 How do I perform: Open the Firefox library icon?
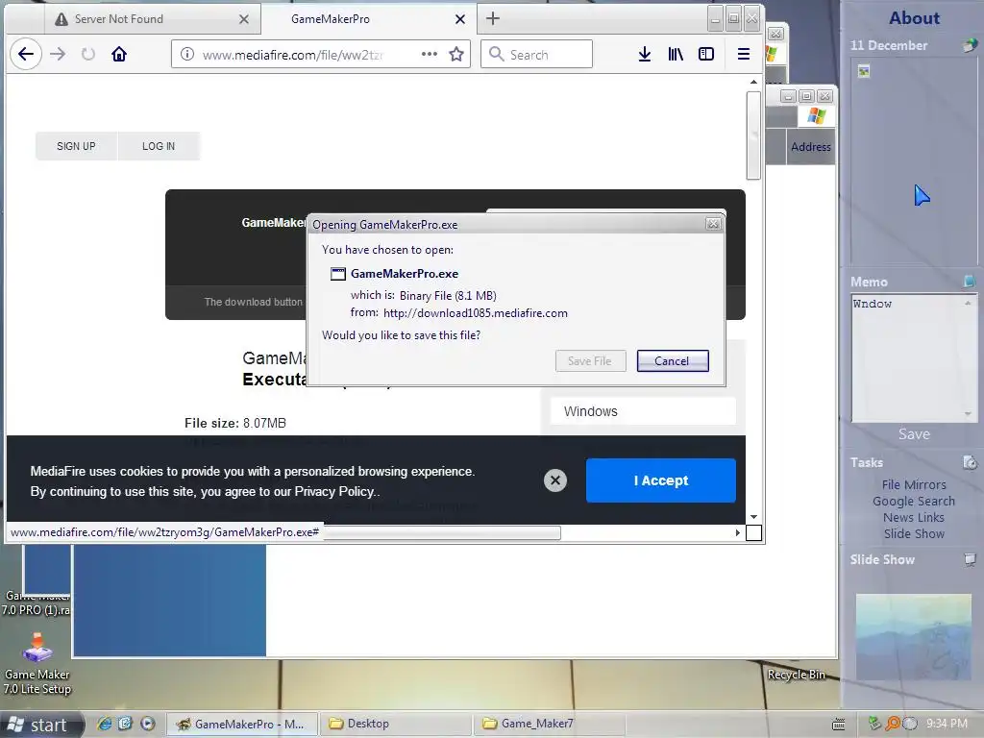pyautogui.click(x=676, y=54)
